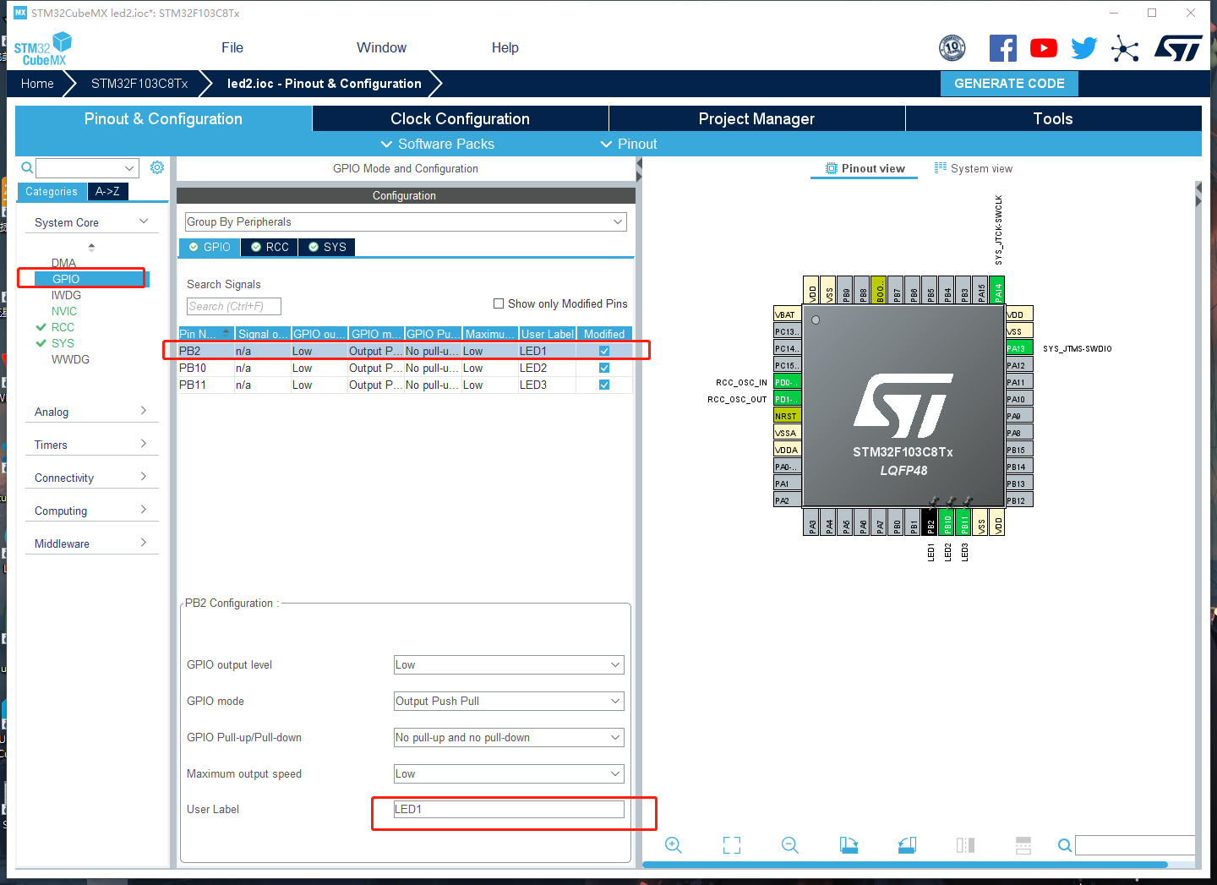Open ST Twitter page icon
Viewport: 1217px width, 885px height.
(1084, 48)
